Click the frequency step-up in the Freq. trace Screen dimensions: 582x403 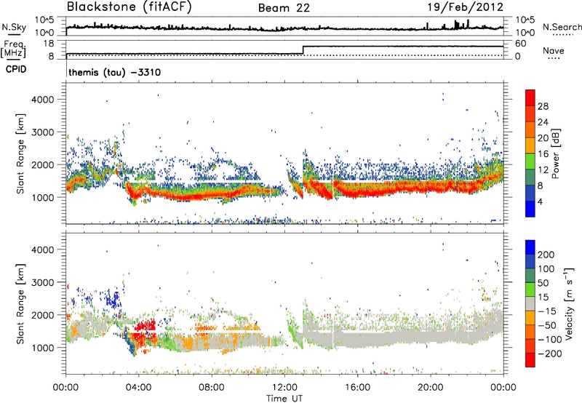(303, 50)
